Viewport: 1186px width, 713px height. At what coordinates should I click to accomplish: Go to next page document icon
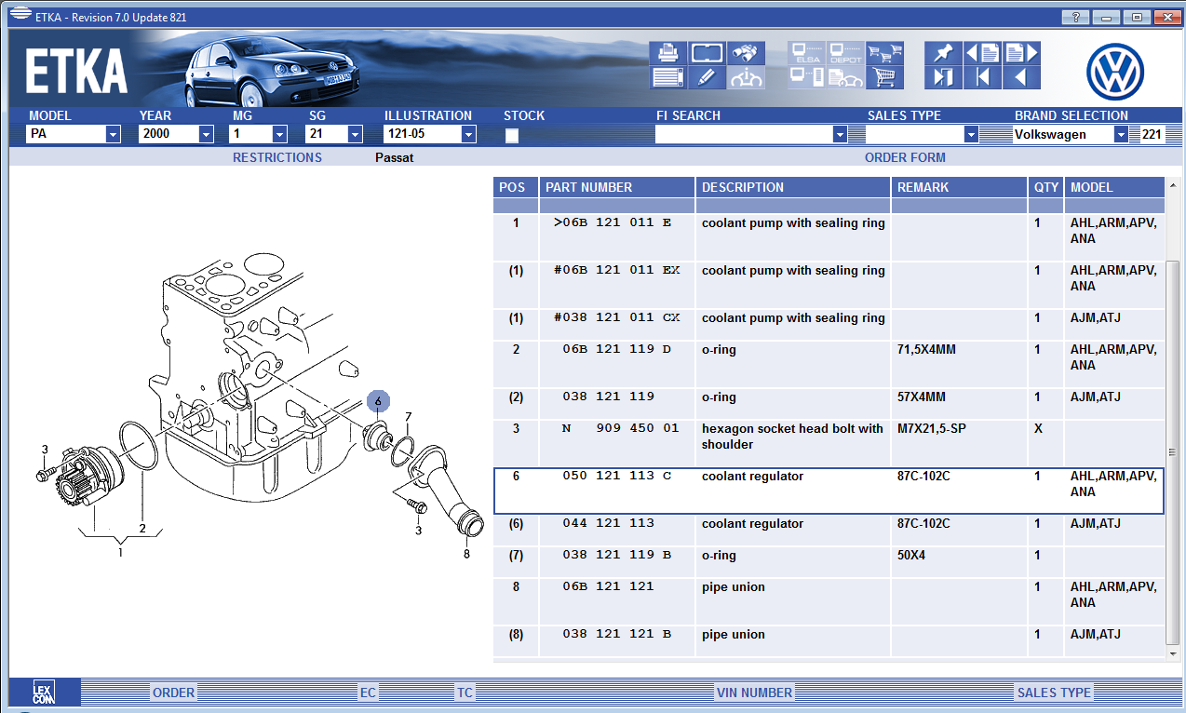coord(1021,53)
